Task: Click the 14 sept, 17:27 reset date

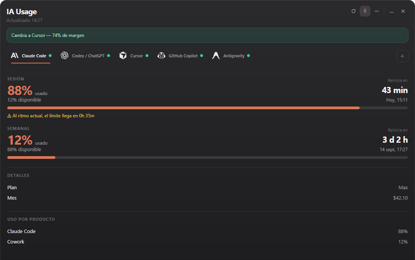Action: point(393,150)
